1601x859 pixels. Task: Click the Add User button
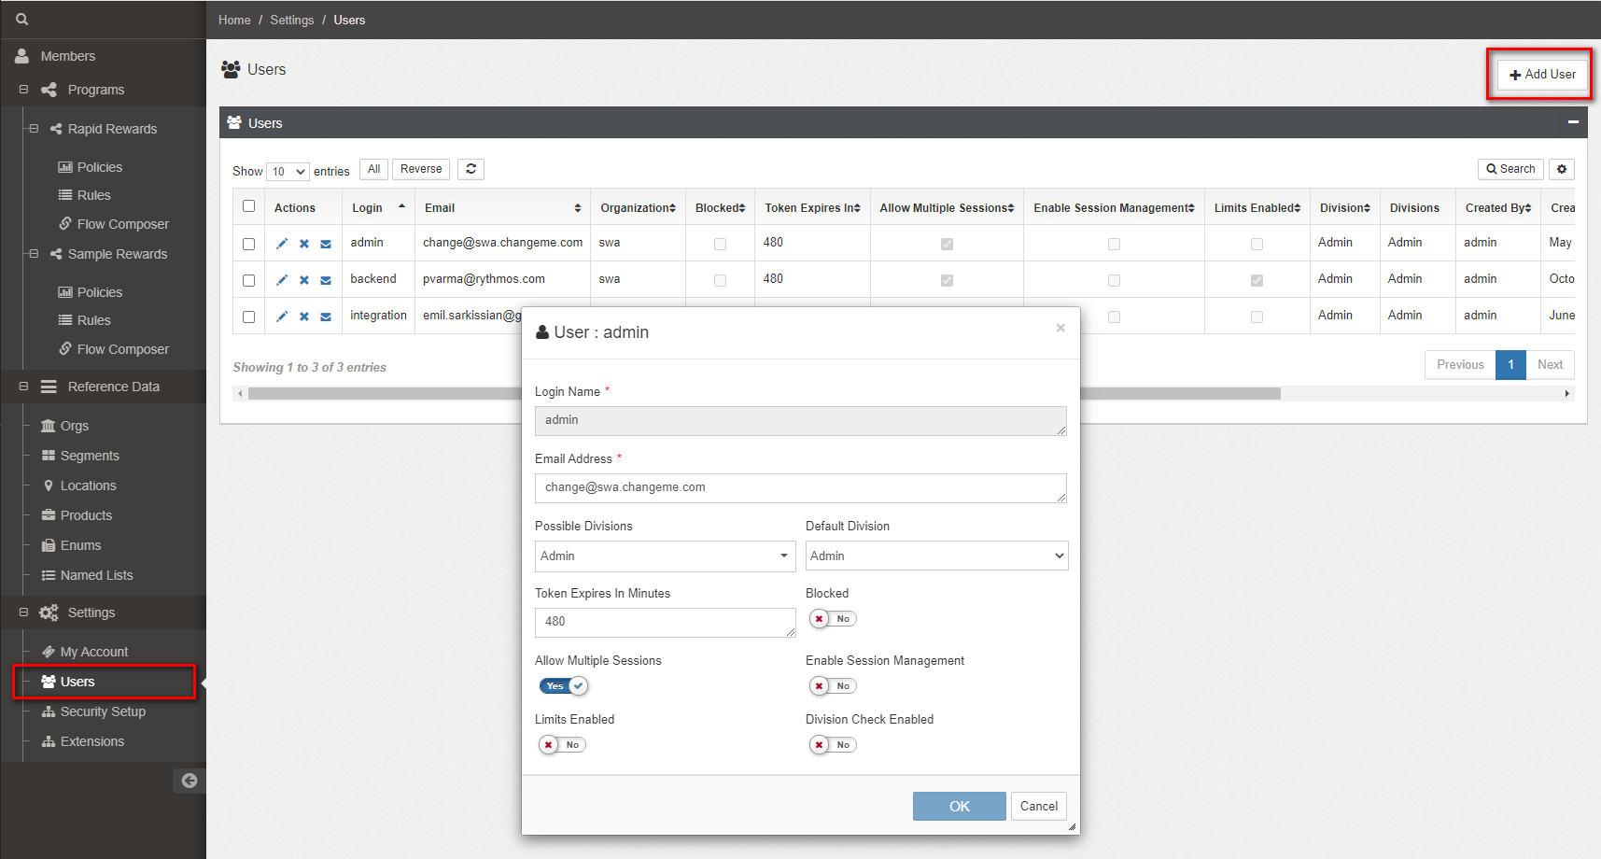point(1542,75)
